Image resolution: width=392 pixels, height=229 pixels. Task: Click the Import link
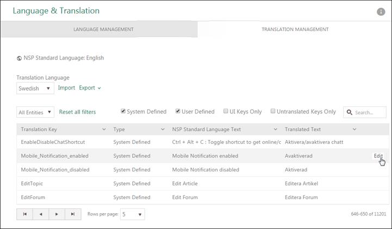coord(66,88)
